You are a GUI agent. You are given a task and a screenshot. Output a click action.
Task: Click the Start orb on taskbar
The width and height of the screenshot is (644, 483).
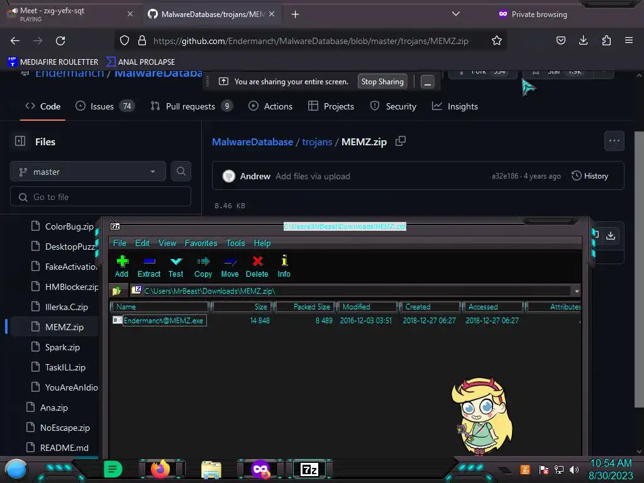coord(16,470)
